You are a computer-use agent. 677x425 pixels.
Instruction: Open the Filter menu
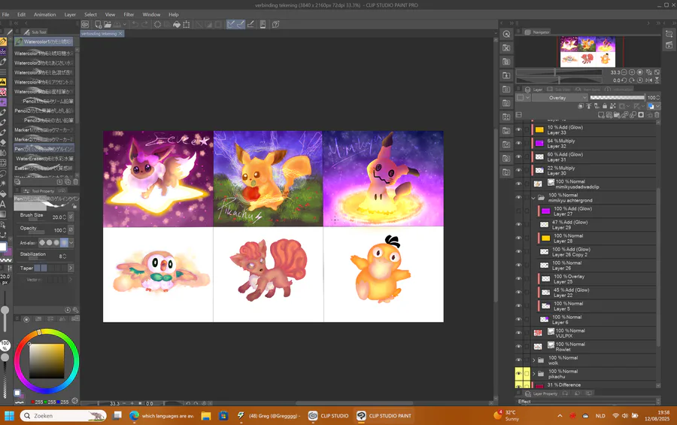(129, 14)
